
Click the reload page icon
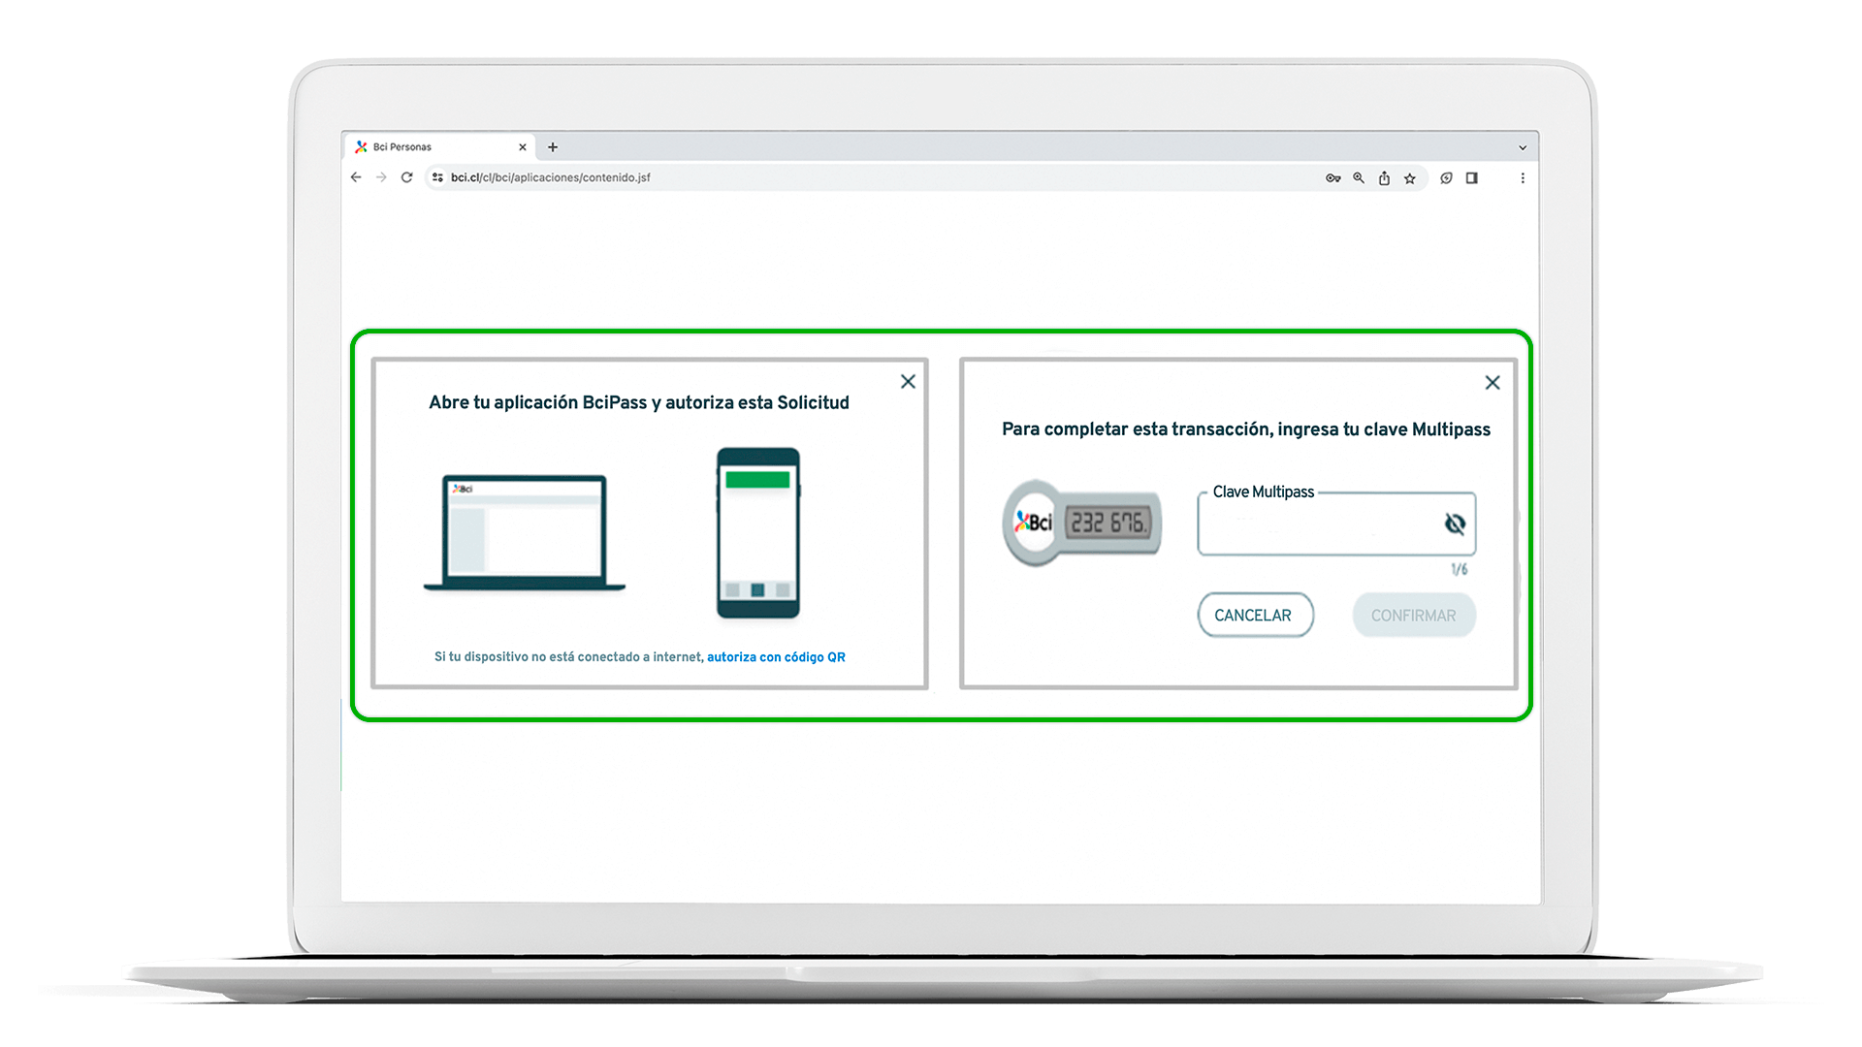tap(406, 177)
